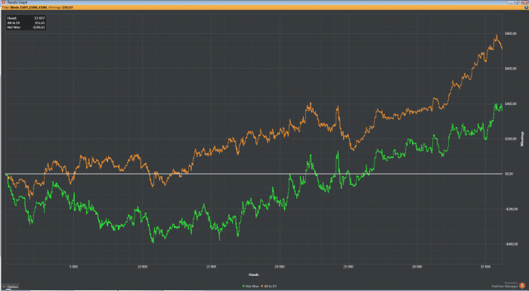Click the Filter blinds text in the orange bar
Image resolution: width=529 pixels, height=291 pixels.
25,7
